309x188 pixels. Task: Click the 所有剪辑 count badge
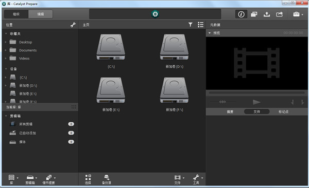pyautogui.click(x=71, y=124)
